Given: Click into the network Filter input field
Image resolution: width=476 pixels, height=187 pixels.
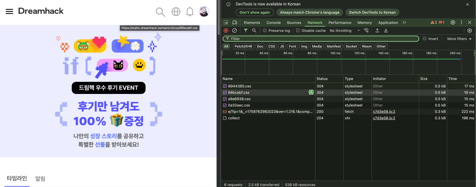Looking at the screenshot, I should pos(321,39).
